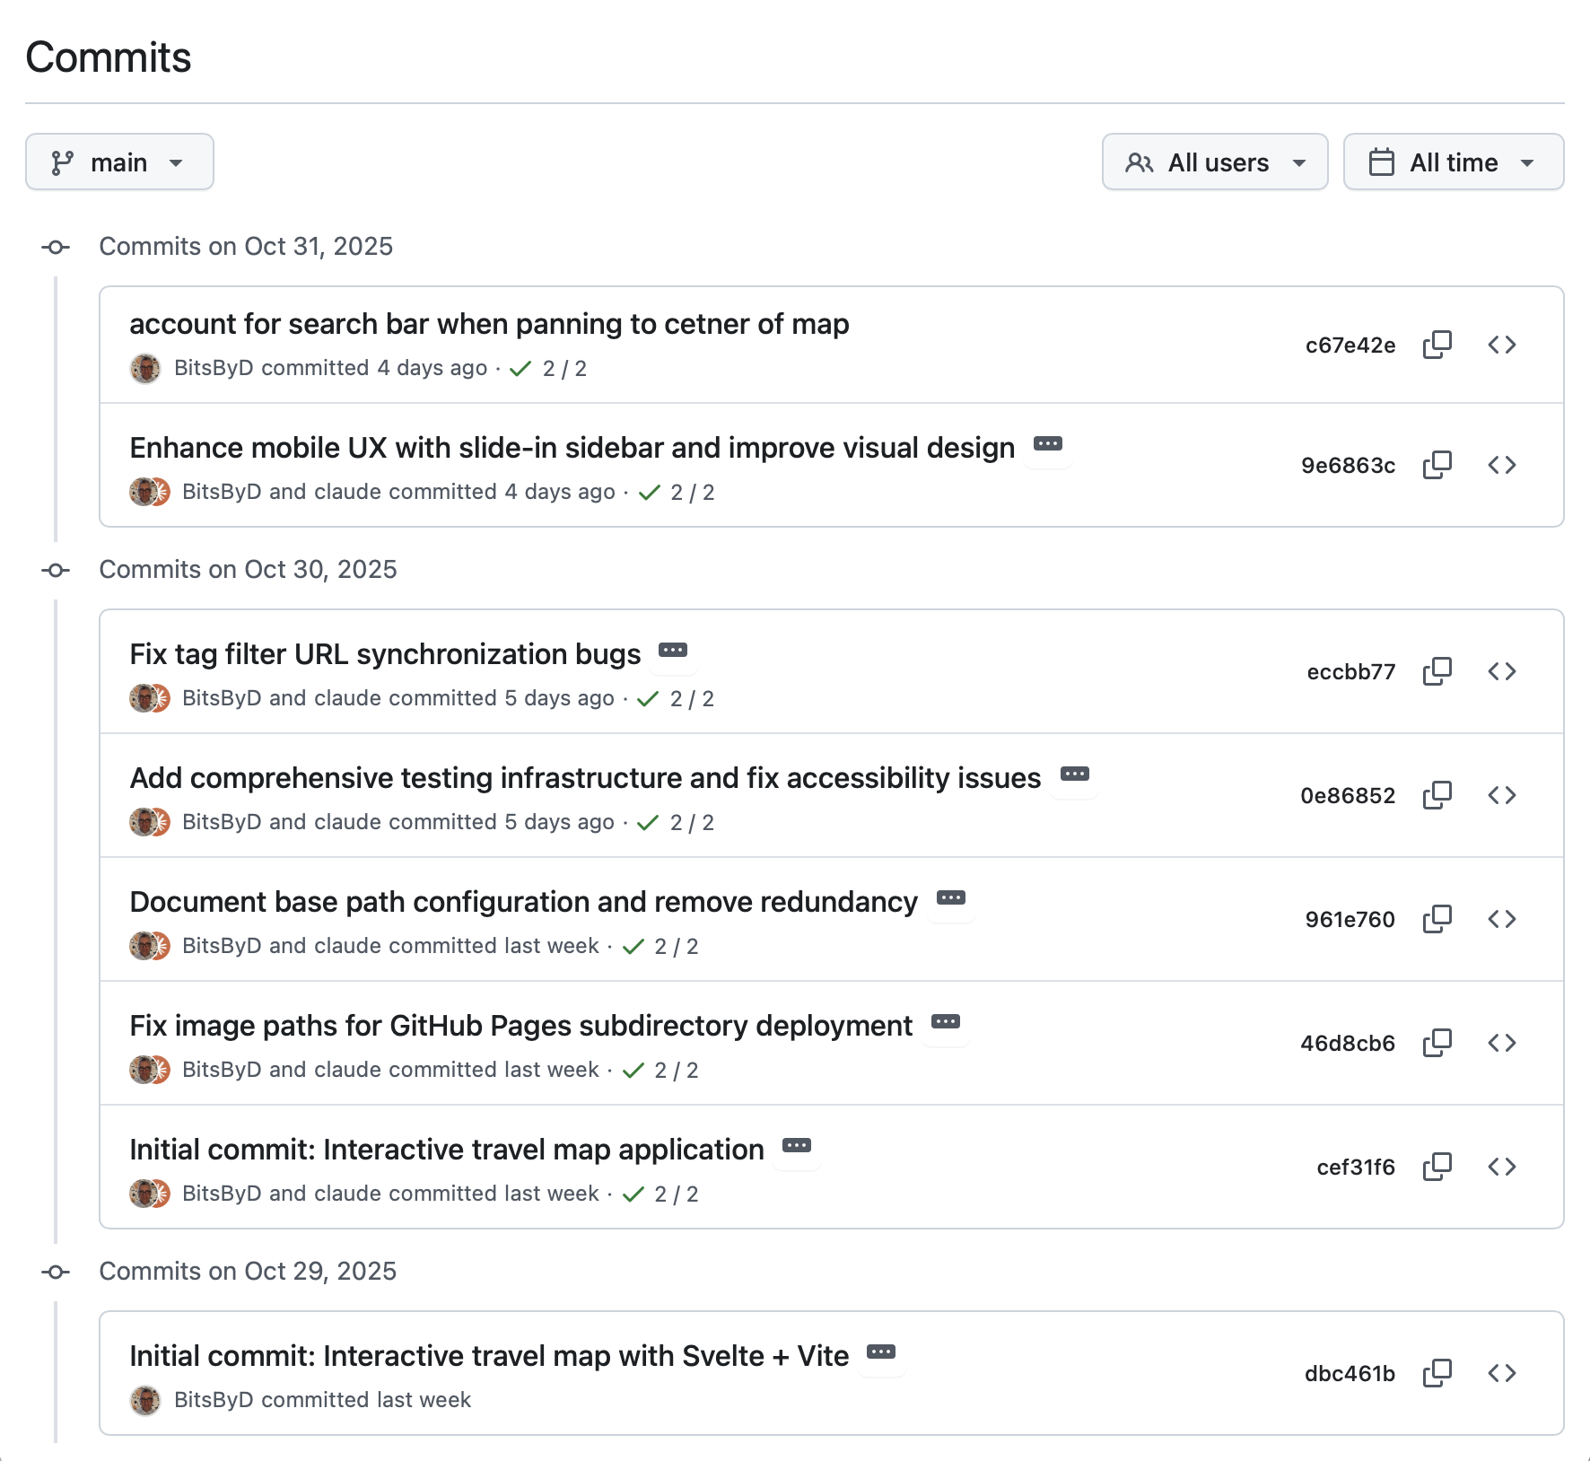The width and height of the screenshot is (1590, 1461).
Task: Browse repository at commit 961e760
Action: [1502, 919]
